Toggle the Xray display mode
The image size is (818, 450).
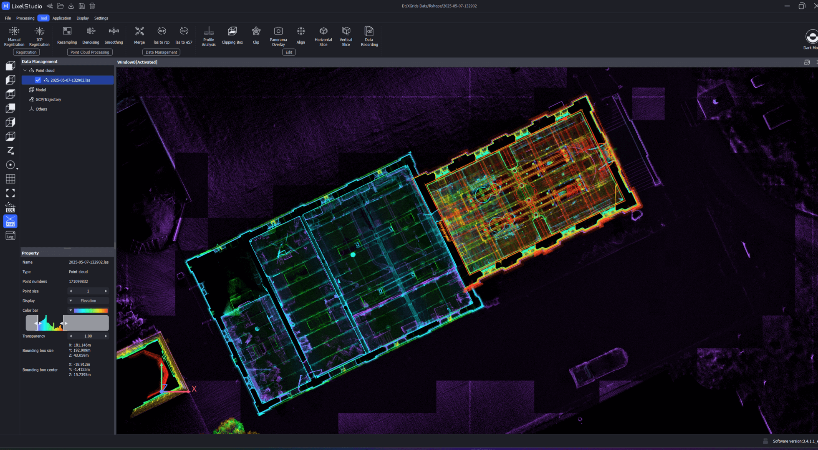(10, 221)
